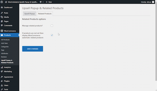This screenshot has height=91, width=157.
Task: Click the WordPress logo icon
Action: click(2, 2)
